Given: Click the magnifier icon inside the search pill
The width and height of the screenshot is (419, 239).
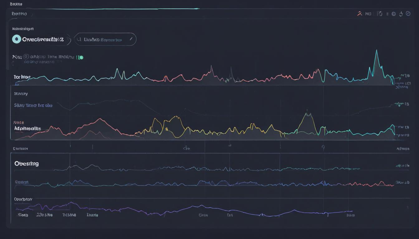Looking at the screenshot, I should click(79, 39).
